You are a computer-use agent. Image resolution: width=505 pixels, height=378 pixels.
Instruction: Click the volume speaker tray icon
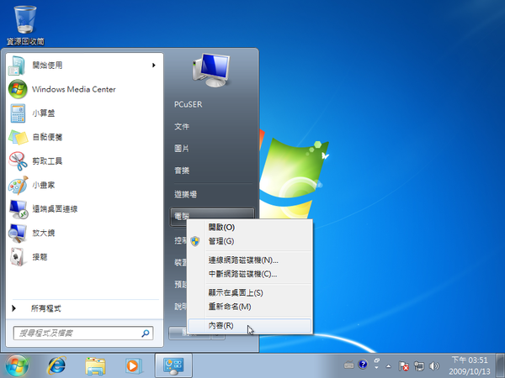pyautogui.click(x=434, y=365)
